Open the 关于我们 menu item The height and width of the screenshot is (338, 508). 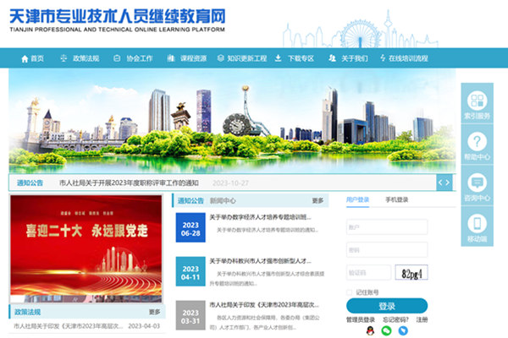(355, 58)
